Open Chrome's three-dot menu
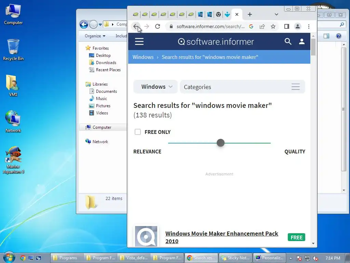 click(x=309, y=26)
